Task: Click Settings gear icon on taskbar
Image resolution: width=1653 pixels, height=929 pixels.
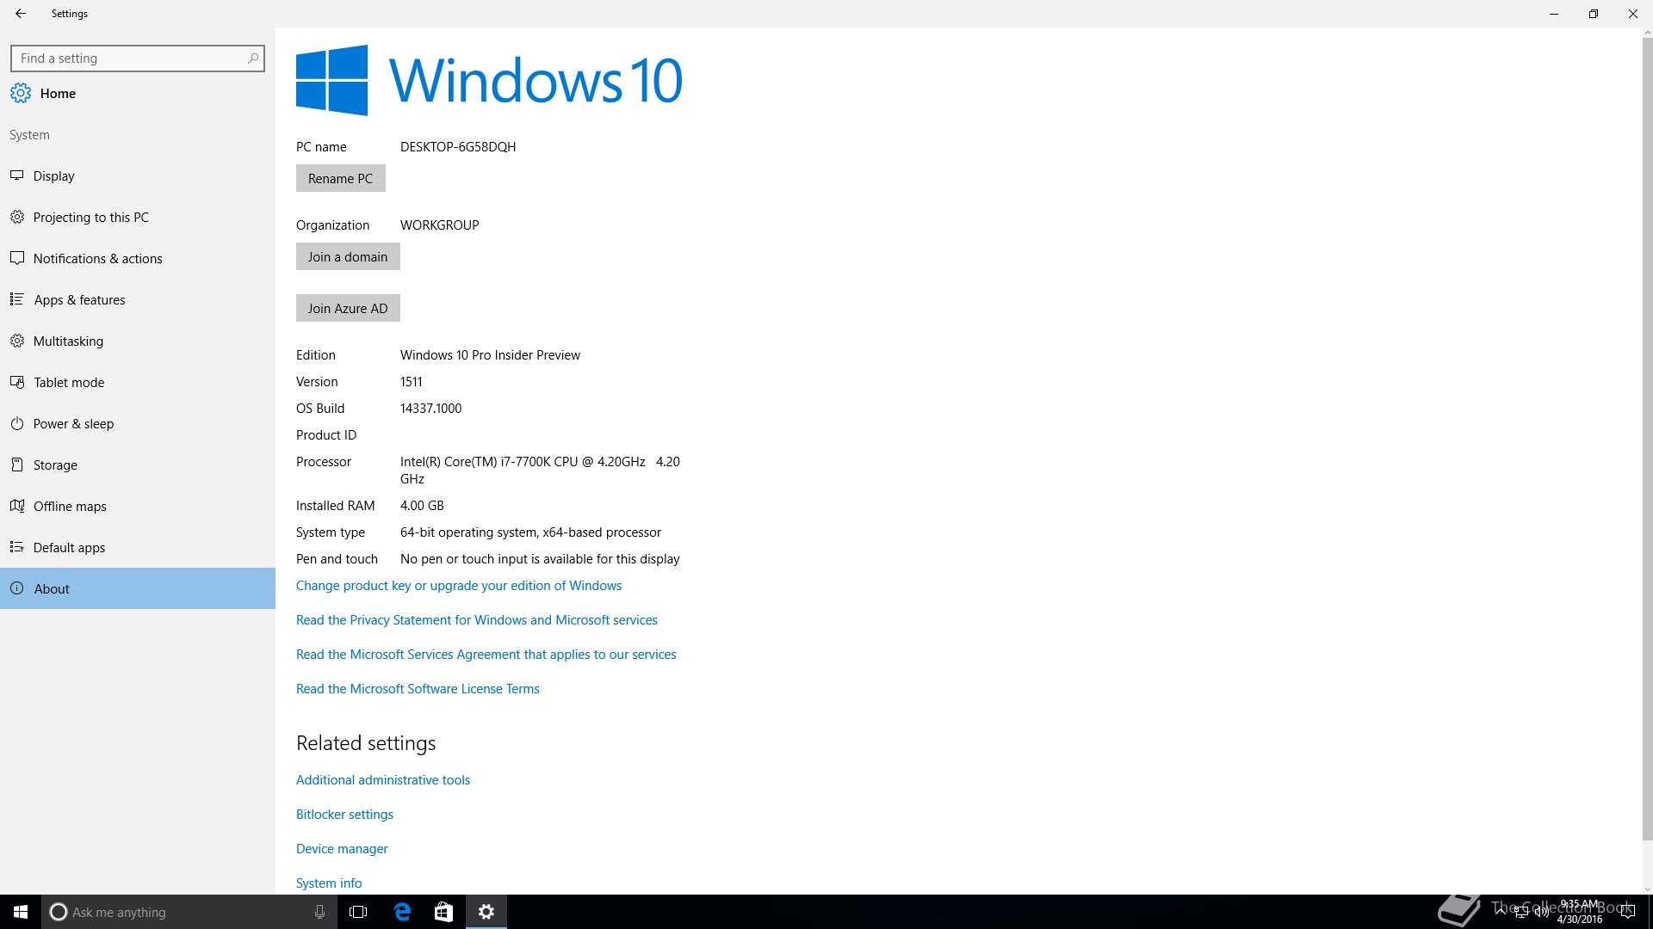Action: coord(486,912)
